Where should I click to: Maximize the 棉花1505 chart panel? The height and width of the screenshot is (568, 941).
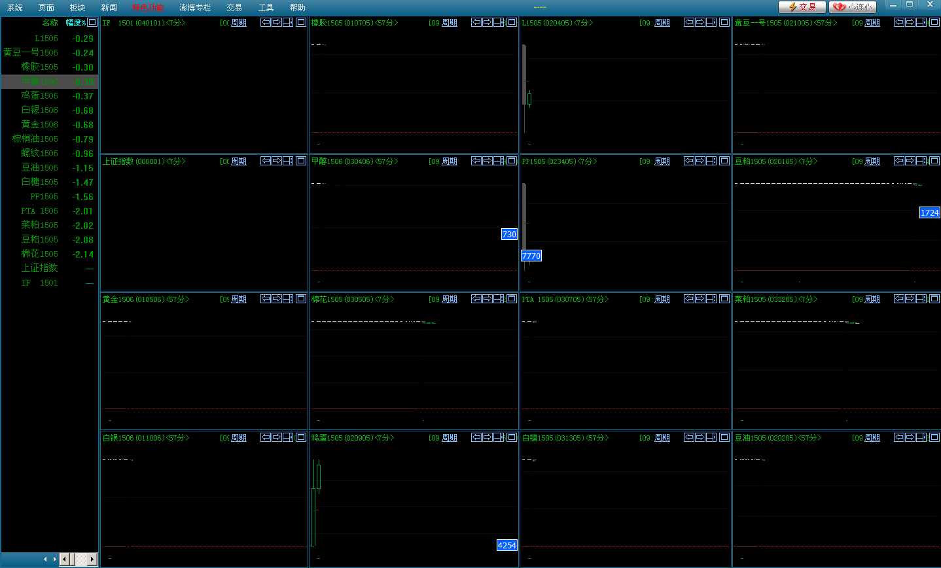tap(512, 299)
